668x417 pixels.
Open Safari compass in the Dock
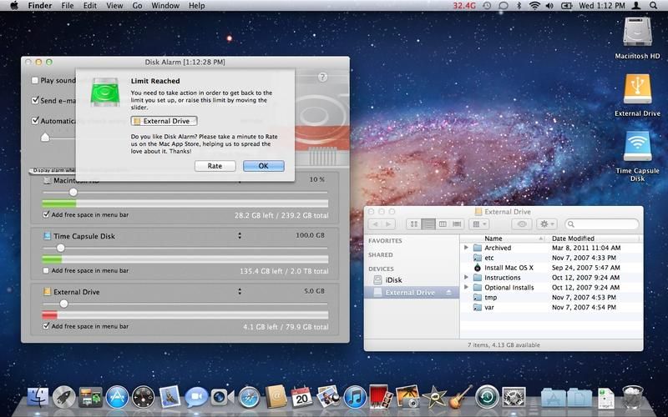pos(249,397)
